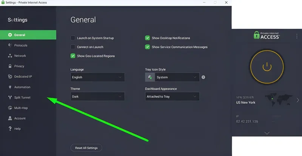This screenshot has width=302, height=156.
Task: Enable Connect on Launch checkbox
Action: 72,47
